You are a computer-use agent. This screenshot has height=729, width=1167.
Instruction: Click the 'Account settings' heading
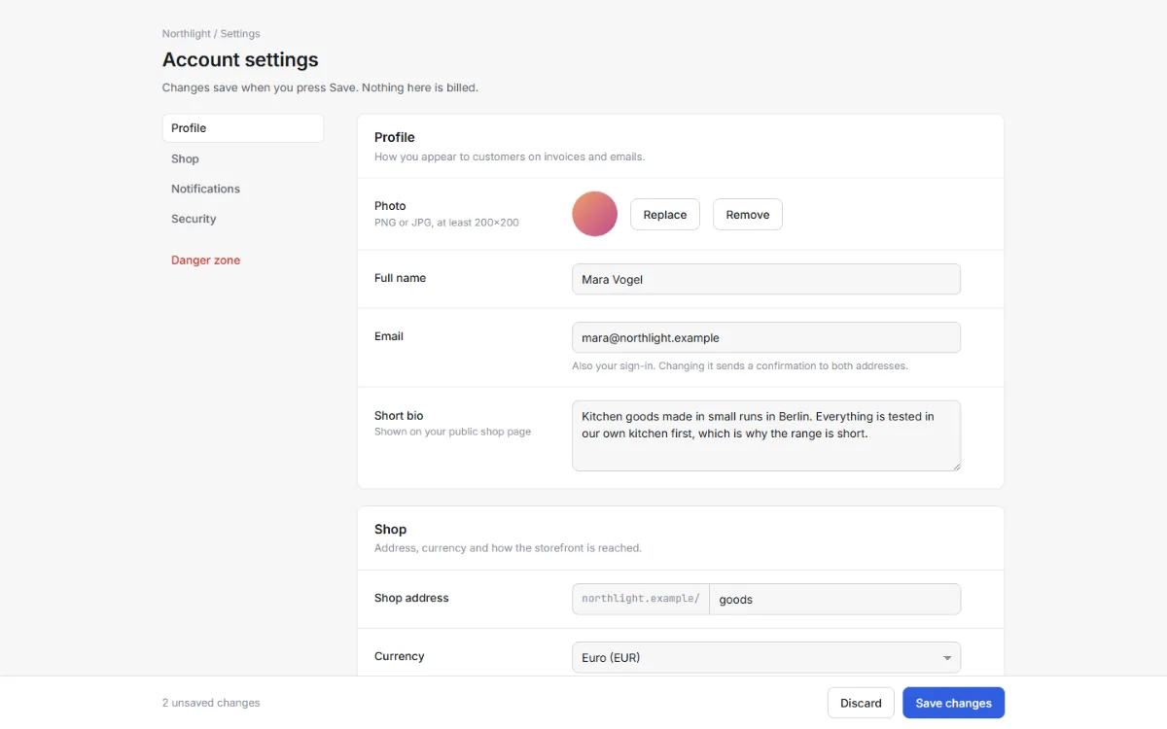point(240,59)
